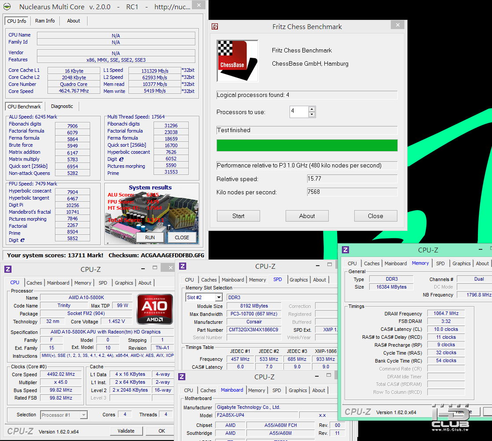492x441 pixels.
Task: Maximize the SPD CPU-Z window
Action: (330, 264)
